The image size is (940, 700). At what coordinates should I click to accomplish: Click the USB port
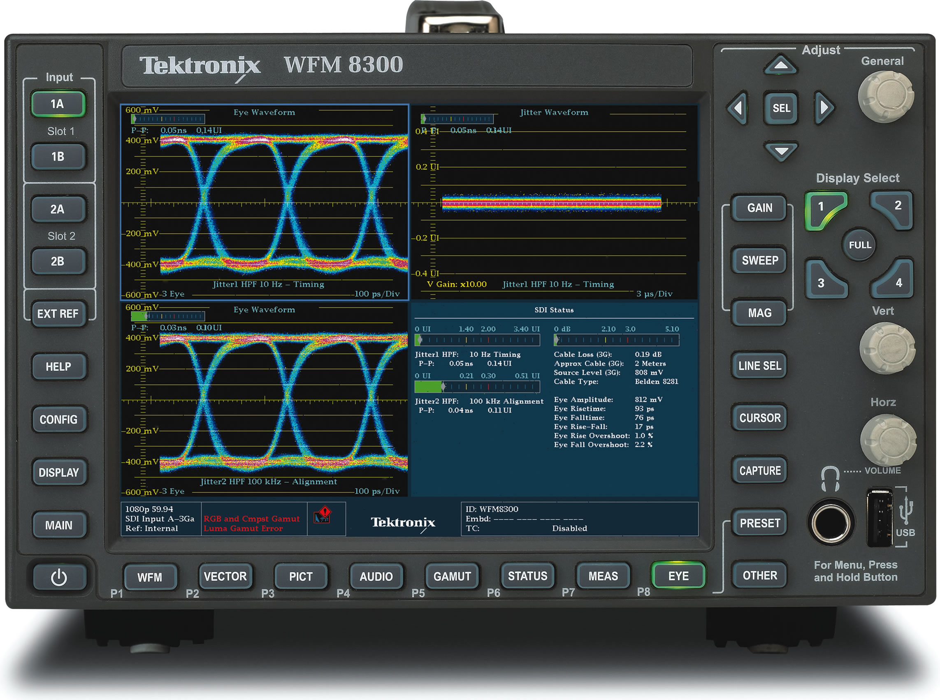(x=880, y=517)
